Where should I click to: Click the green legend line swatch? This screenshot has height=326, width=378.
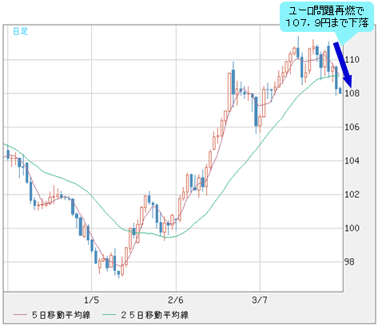click(x=109, y=315)
